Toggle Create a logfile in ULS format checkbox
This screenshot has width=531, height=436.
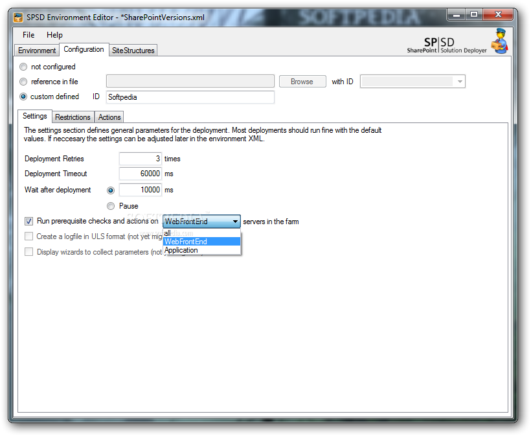point(28,236)
